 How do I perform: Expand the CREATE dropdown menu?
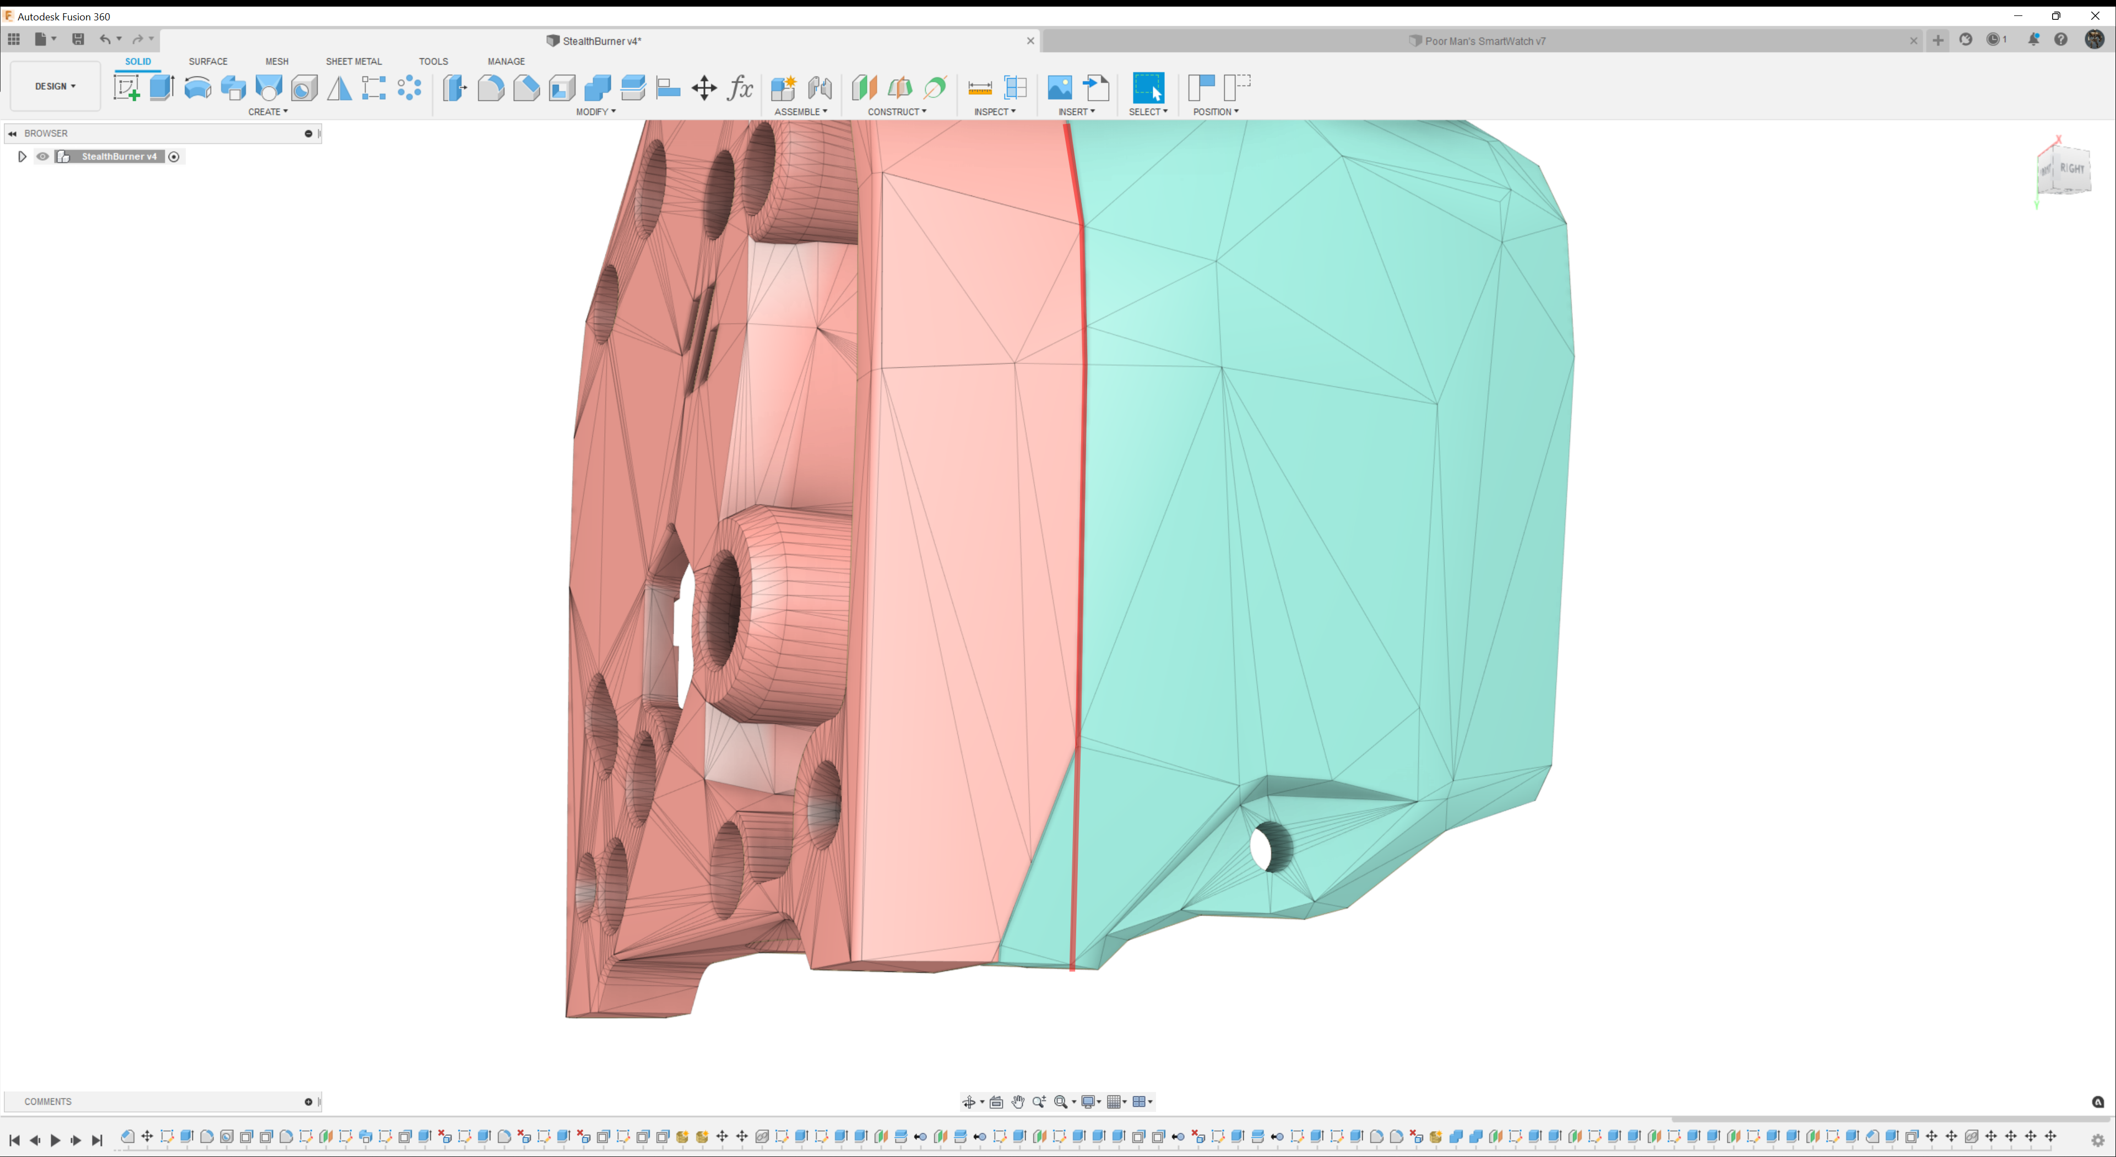coord(268,112)
